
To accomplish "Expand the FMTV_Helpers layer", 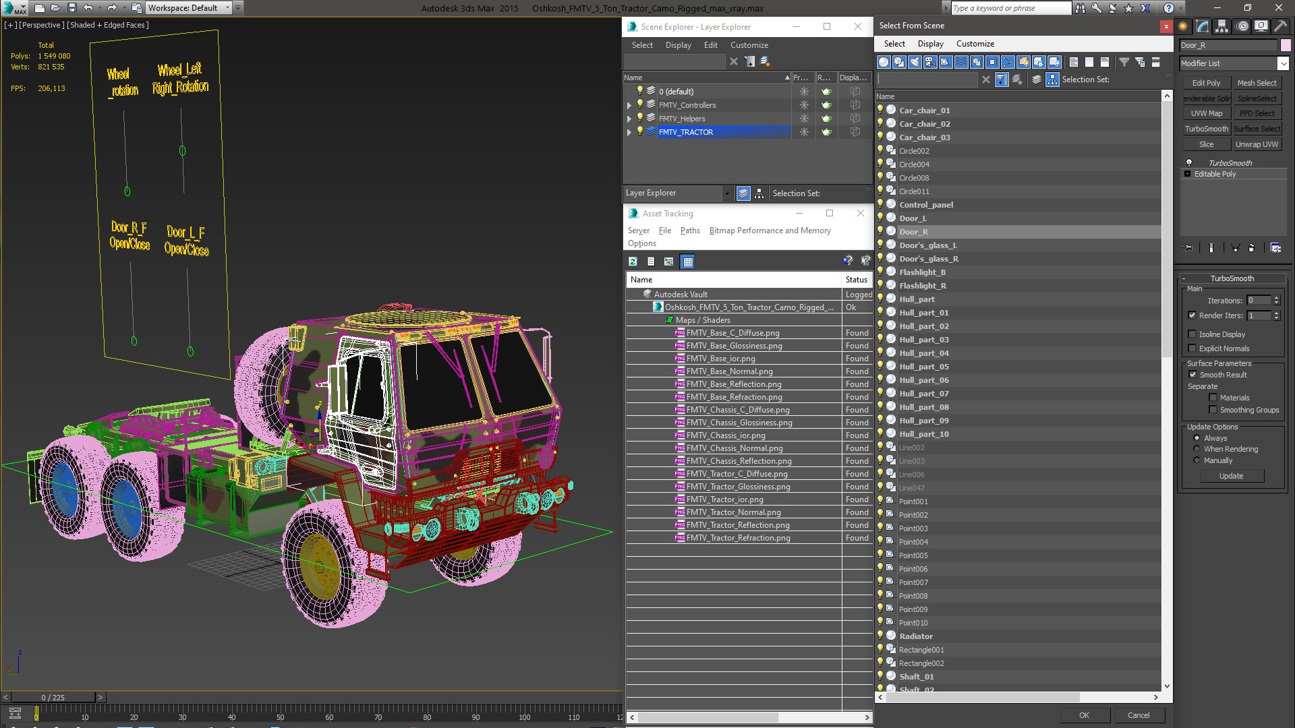I will click(x=629, y=119).
